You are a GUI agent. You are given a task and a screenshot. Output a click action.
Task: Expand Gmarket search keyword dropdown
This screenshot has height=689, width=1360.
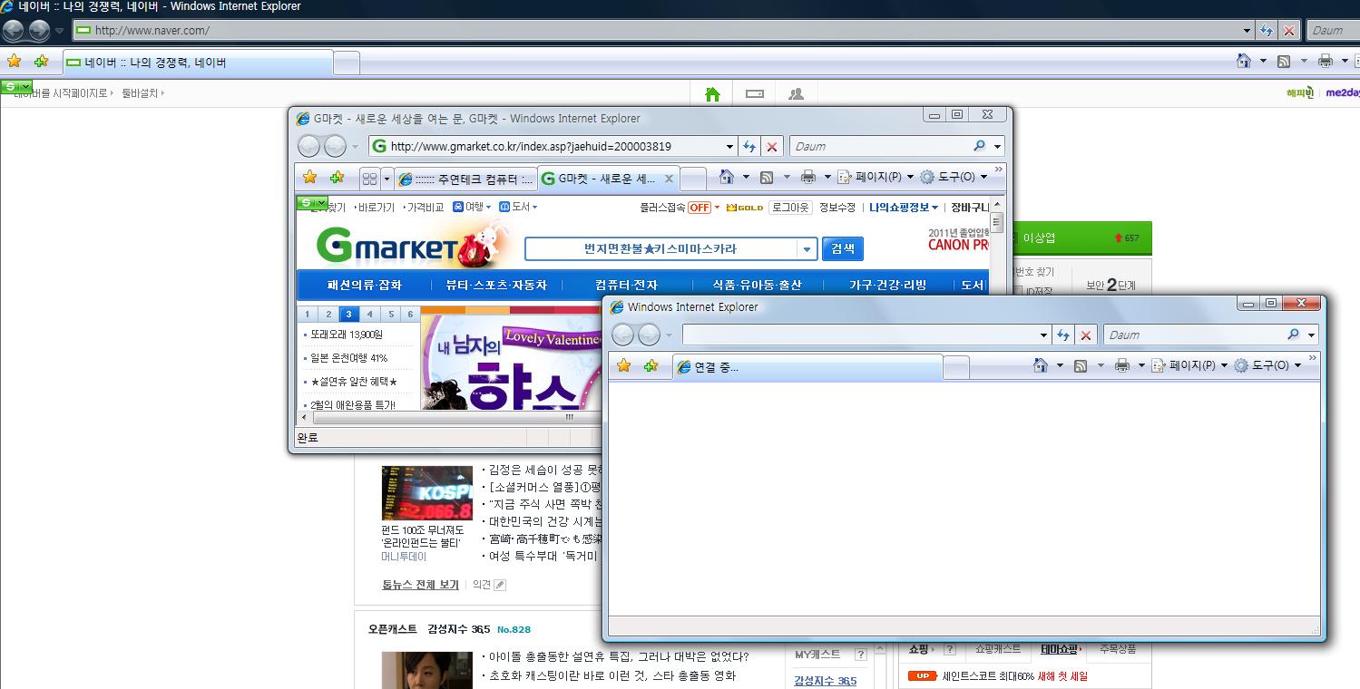(x=807, y=248)
